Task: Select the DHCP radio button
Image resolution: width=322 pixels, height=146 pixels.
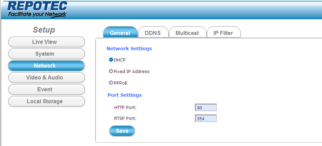Action: pyautogui.click(x=111, y=60)
